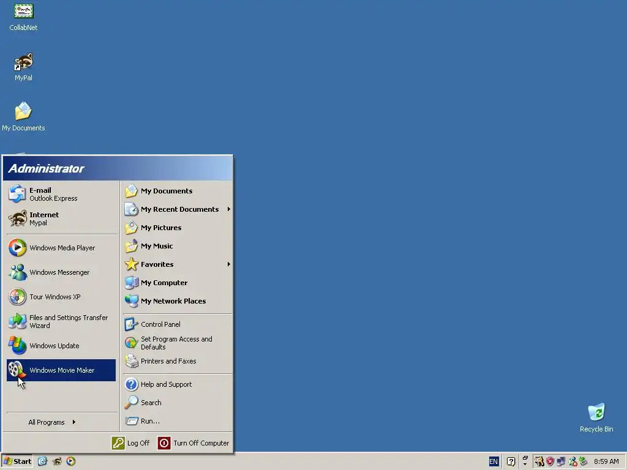The height and width of the screenshot is (470, 627).
Task: Select the MyPal desktop shortcut
Action: point(23,67)
